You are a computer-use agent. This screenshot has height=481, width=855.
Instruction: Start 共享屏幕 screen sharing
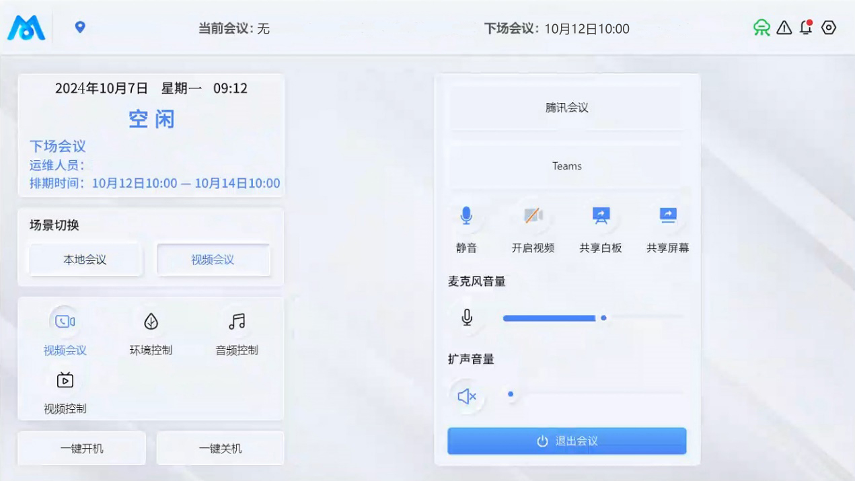[x=667, y=216]
